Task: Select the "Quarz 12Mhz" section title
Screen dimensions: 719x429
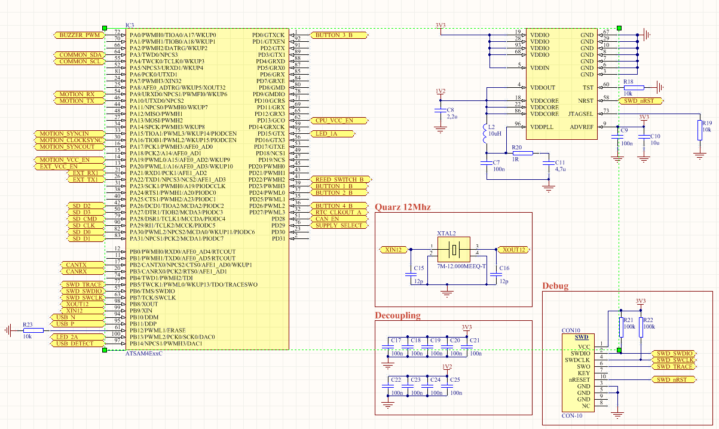Action: coord(403,207)
